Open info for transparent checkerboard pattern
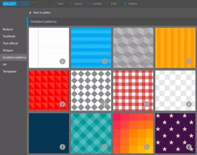The image size is (197, 155). tap(189, 104)
